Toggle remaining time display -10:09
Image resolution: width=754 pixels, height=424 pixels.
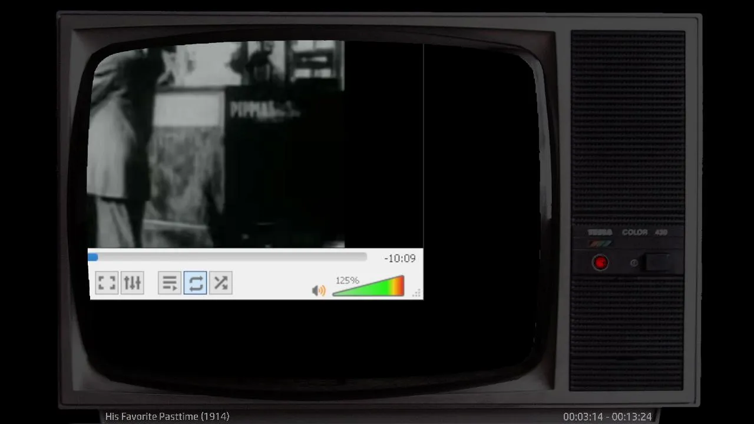(400, 258)
